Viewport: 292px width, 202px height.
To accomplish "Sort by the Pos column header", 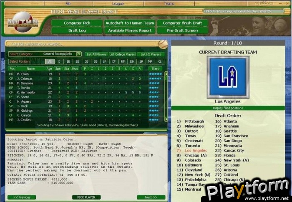I will tap(12, 69).
